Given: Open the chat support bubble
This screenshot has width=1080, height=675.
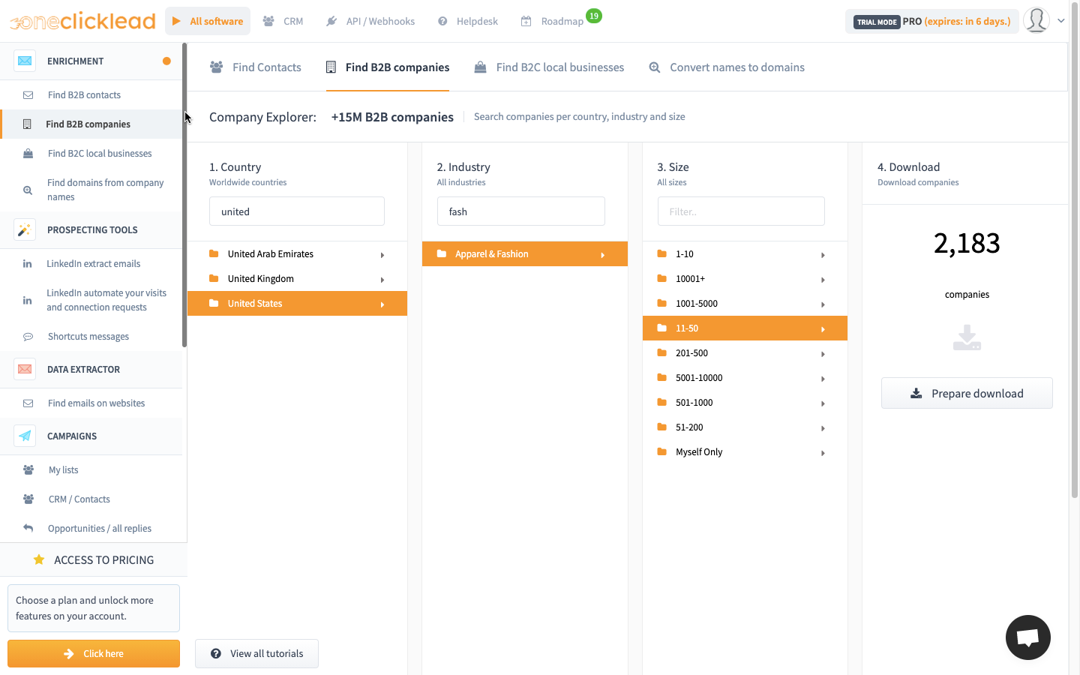Looking at the screenshot, I should coord(1027,637).
